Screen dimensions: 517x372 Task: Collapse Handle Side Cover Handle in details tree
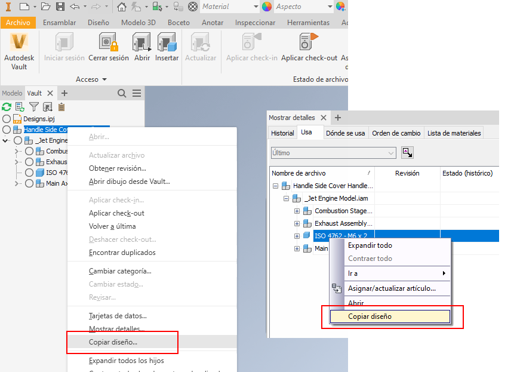[275, 186]
